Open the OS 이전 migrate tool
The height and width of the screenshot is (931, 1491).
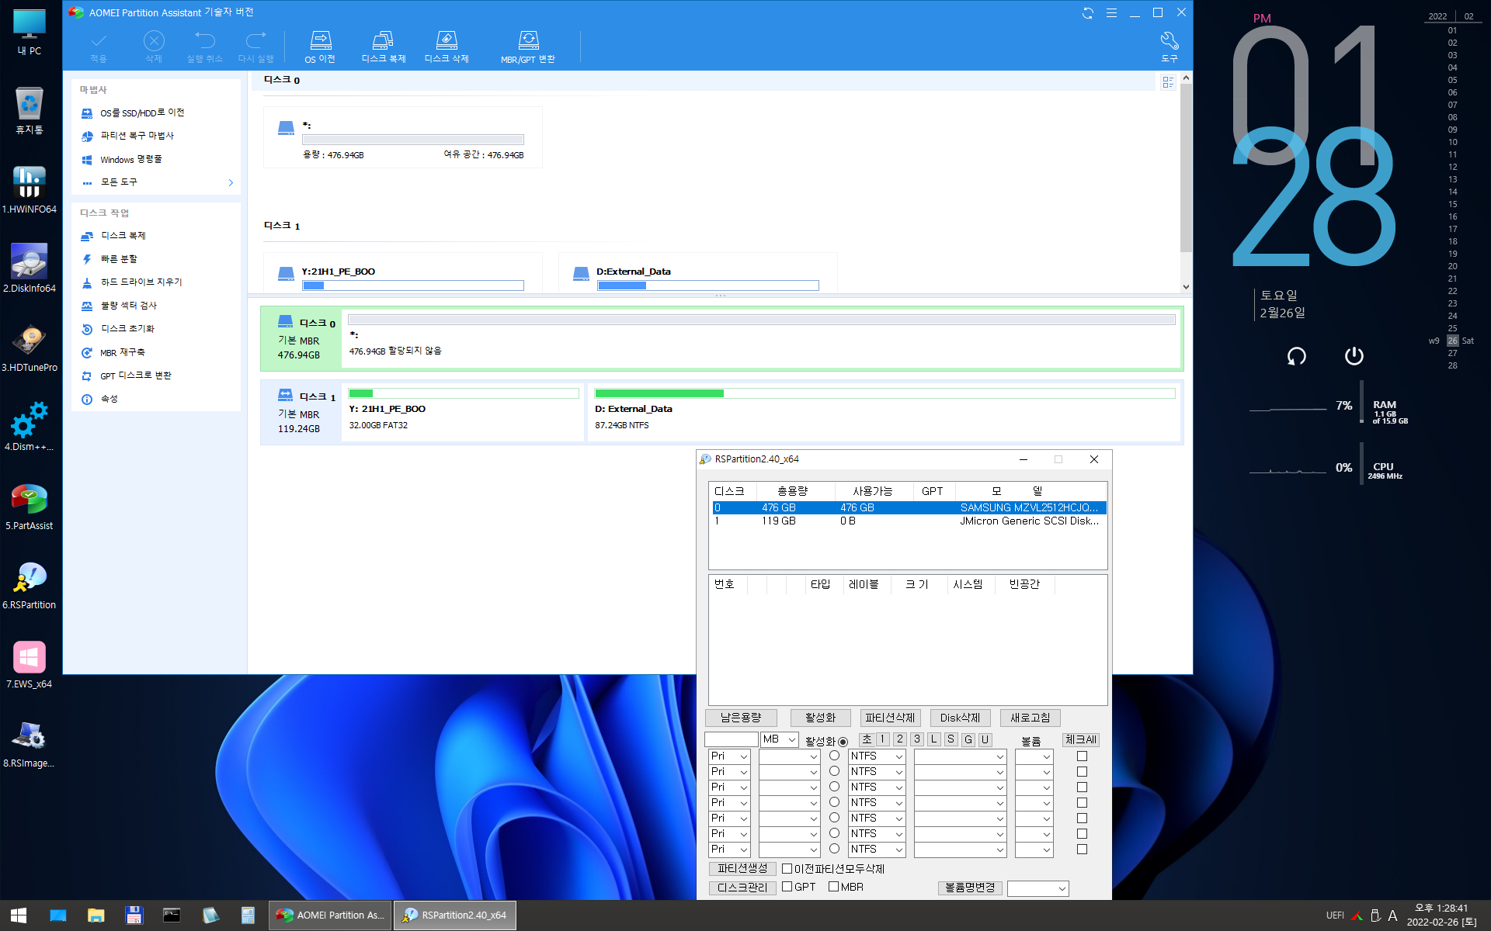point(320,47)
